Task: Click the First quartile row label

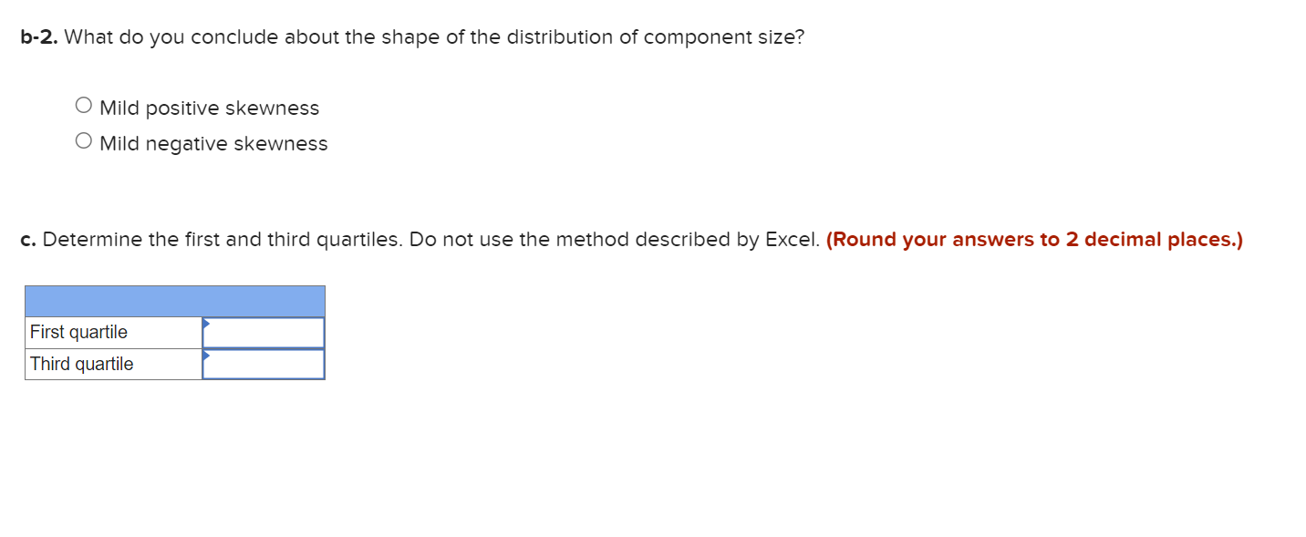Action: tap(78, 332)
